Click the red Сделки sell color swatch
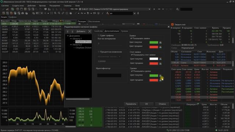Screen dimensions: 235x132 154,80
